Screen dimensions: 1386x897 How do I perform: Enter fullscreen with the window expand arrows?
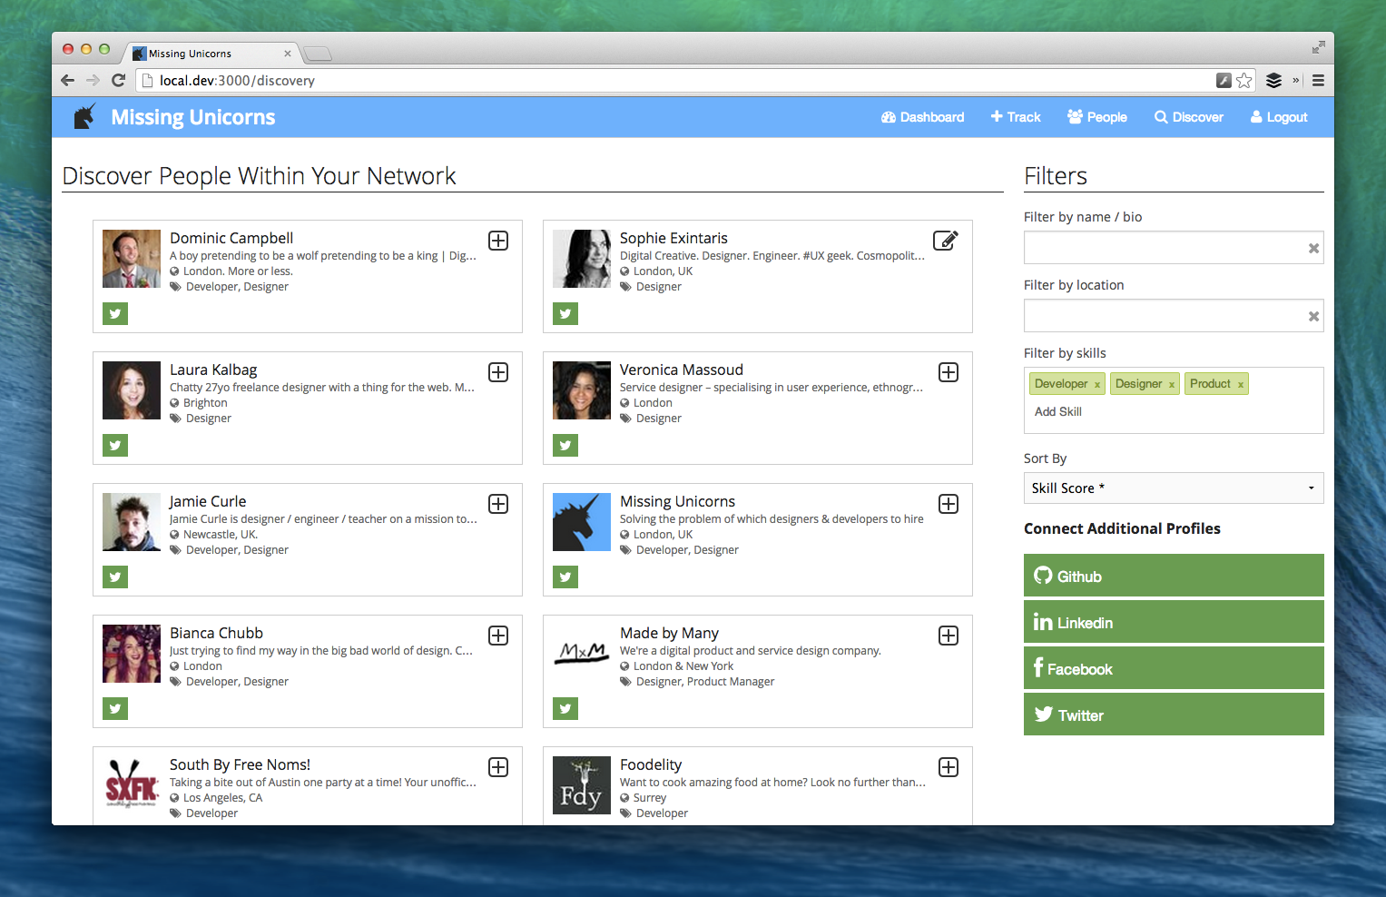[1318, 47]
